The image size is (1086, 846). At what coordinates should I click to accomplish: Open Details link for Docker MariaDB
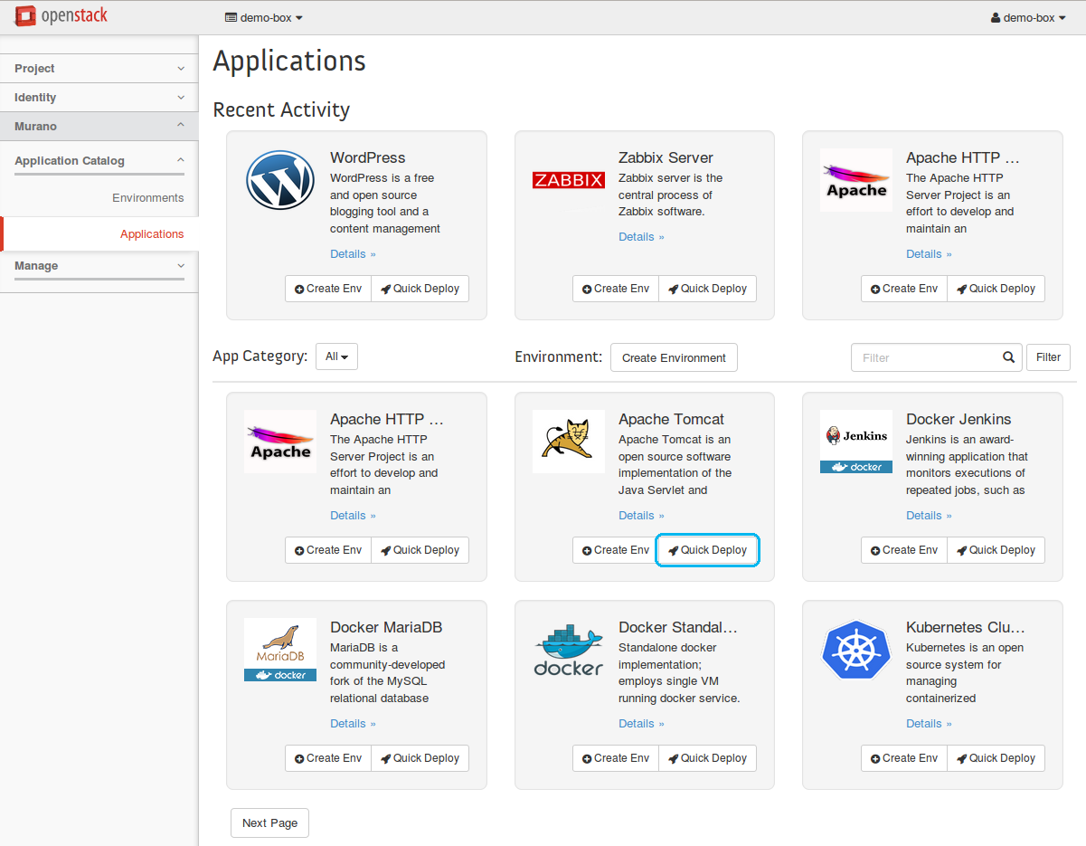pyautogui.click(x=352, y=724)
